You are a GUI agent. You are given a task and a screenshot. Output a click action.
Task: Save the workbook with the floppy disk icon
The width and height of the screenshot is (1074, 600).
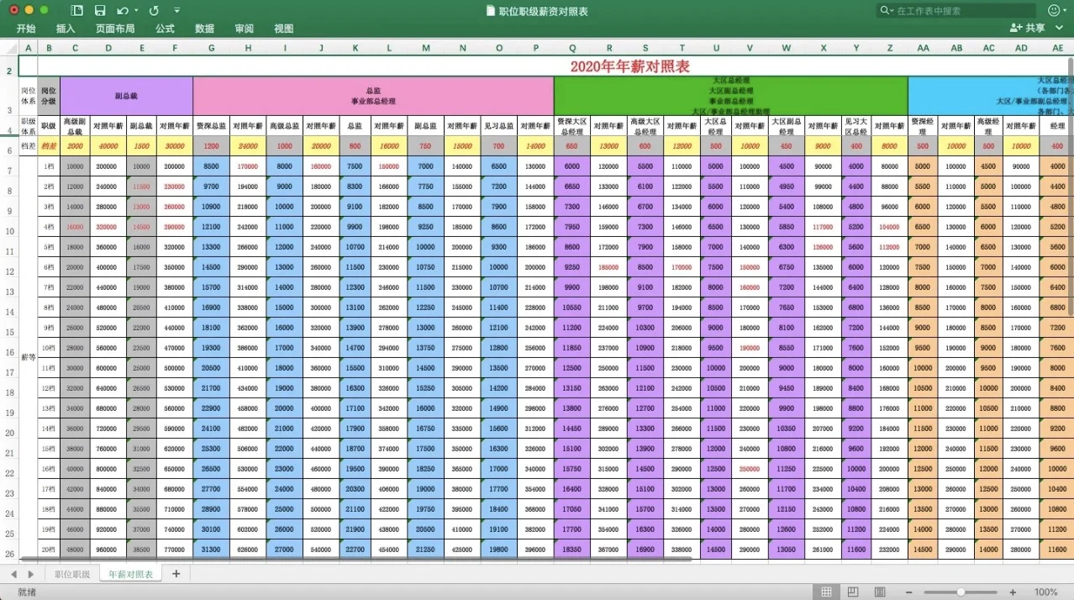click(100, 11)
